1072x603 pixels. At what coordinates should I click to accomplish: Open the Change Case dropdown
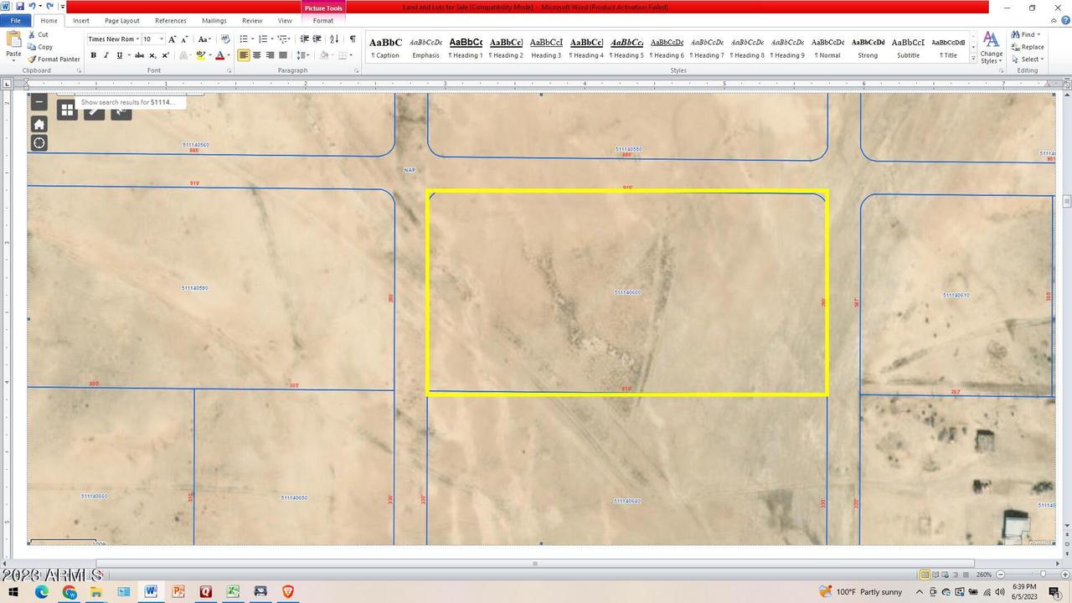204,39
